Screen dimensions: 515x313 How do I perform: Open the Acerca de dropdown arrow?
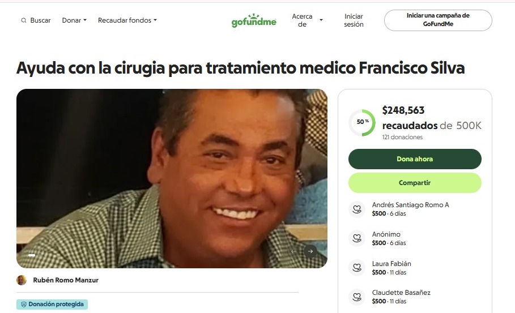(321, 20)
